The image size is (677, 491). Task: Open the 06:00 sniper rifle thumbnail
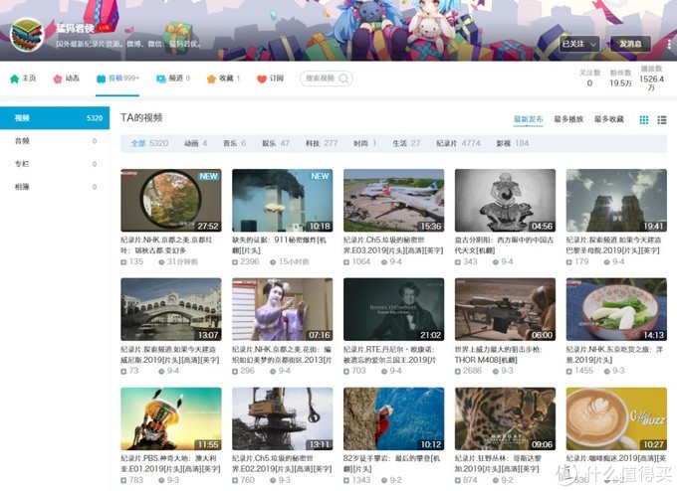(505, 309)
